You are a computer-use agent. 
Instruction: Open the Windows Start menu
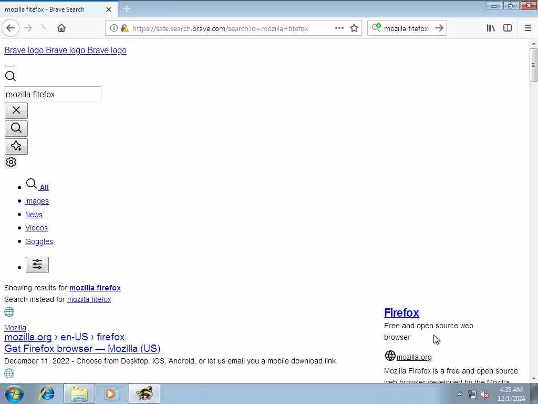coord(14,393)
